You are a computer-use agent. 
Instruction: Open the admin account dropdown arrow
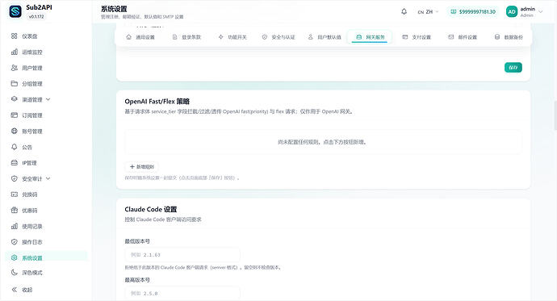click(541, 12)
